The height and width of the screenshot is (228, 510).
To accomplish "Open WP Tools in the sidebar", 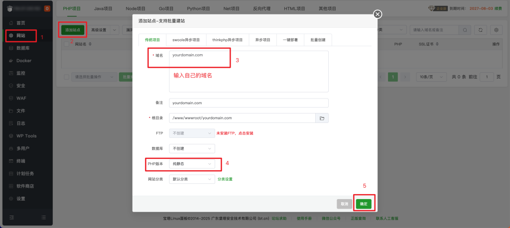I will point(26,136).
